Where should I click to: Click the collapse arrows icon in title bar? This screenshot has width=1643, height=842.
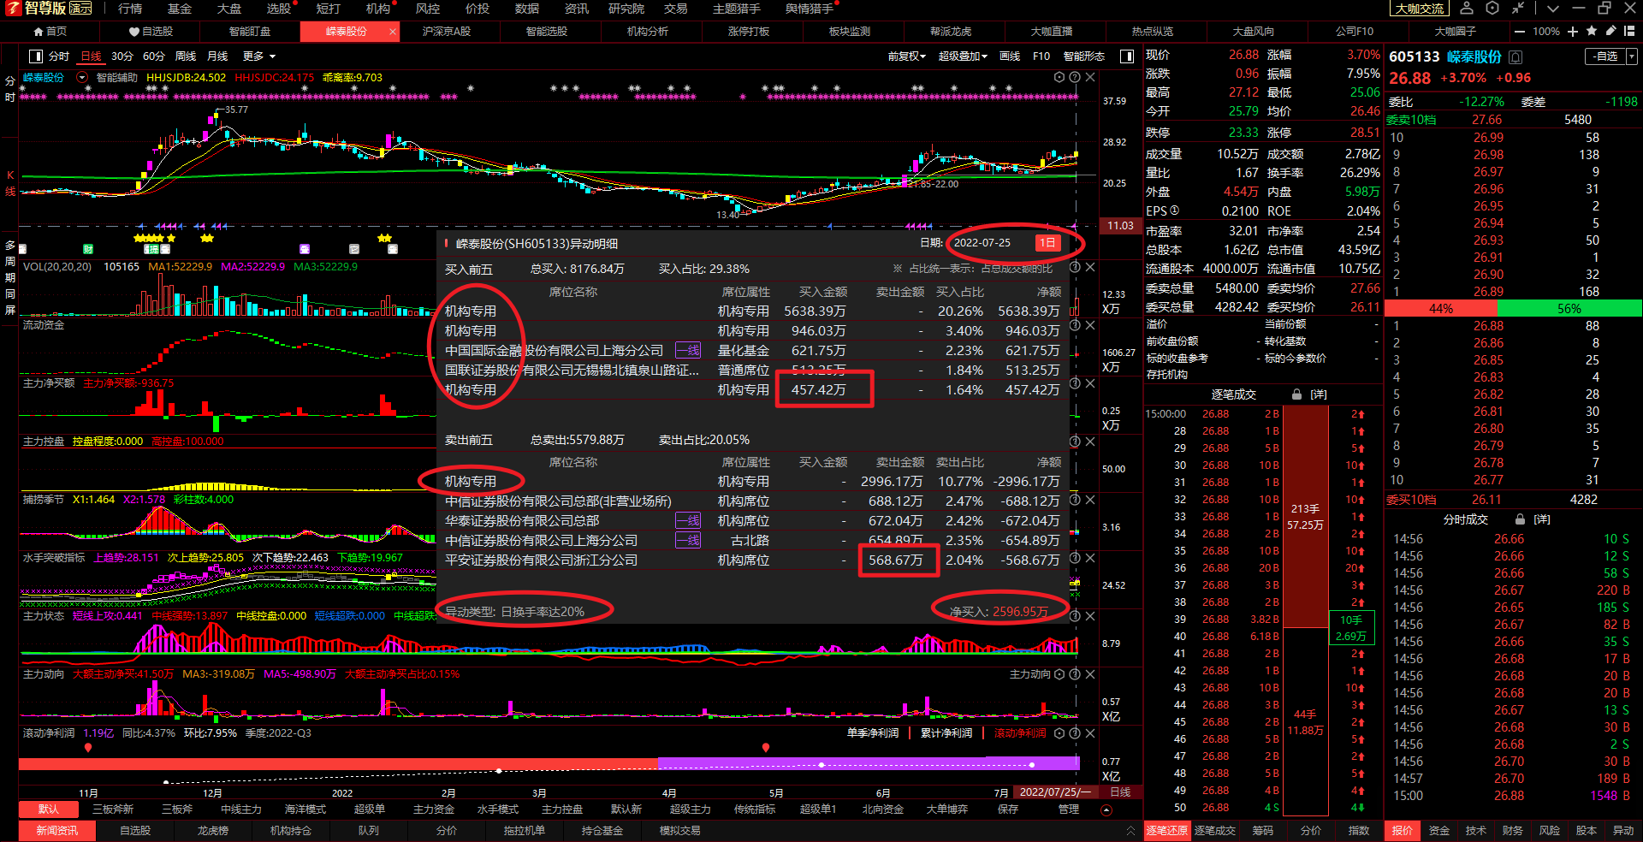(x=1518, y=8)
